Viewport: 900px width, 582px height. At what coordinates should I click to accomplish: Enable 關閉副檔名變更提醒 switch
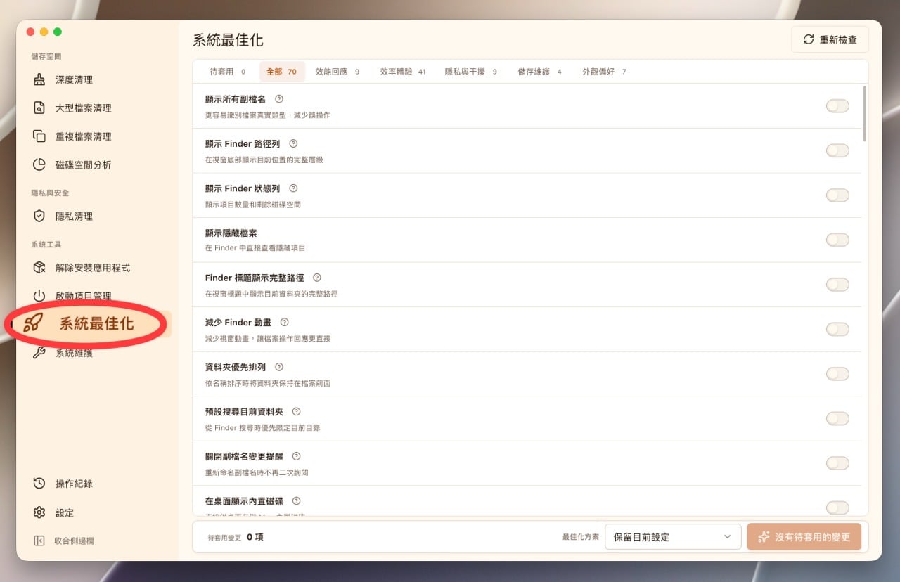point(837,463)
